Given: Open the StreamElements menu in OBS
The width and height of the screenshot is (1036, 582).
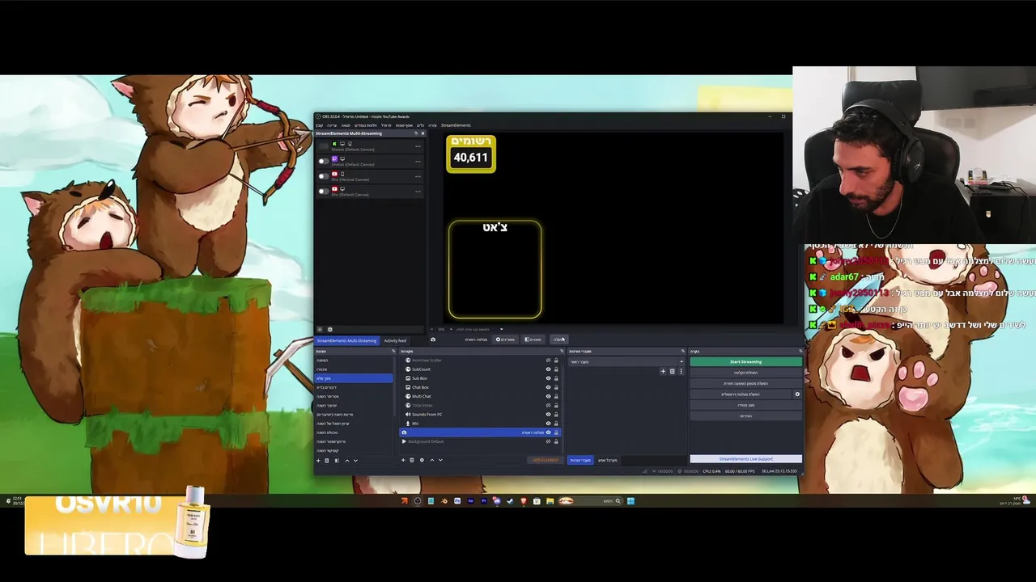Looking at the screenshot, I should click(x=456, y=125).
